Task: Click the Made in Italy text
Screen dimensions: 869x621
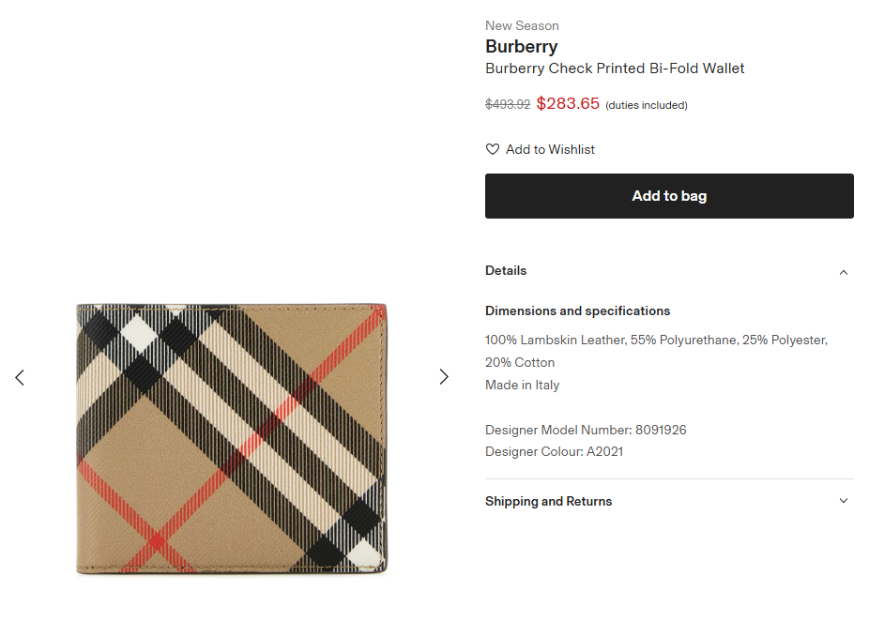Action: (522, 385)
